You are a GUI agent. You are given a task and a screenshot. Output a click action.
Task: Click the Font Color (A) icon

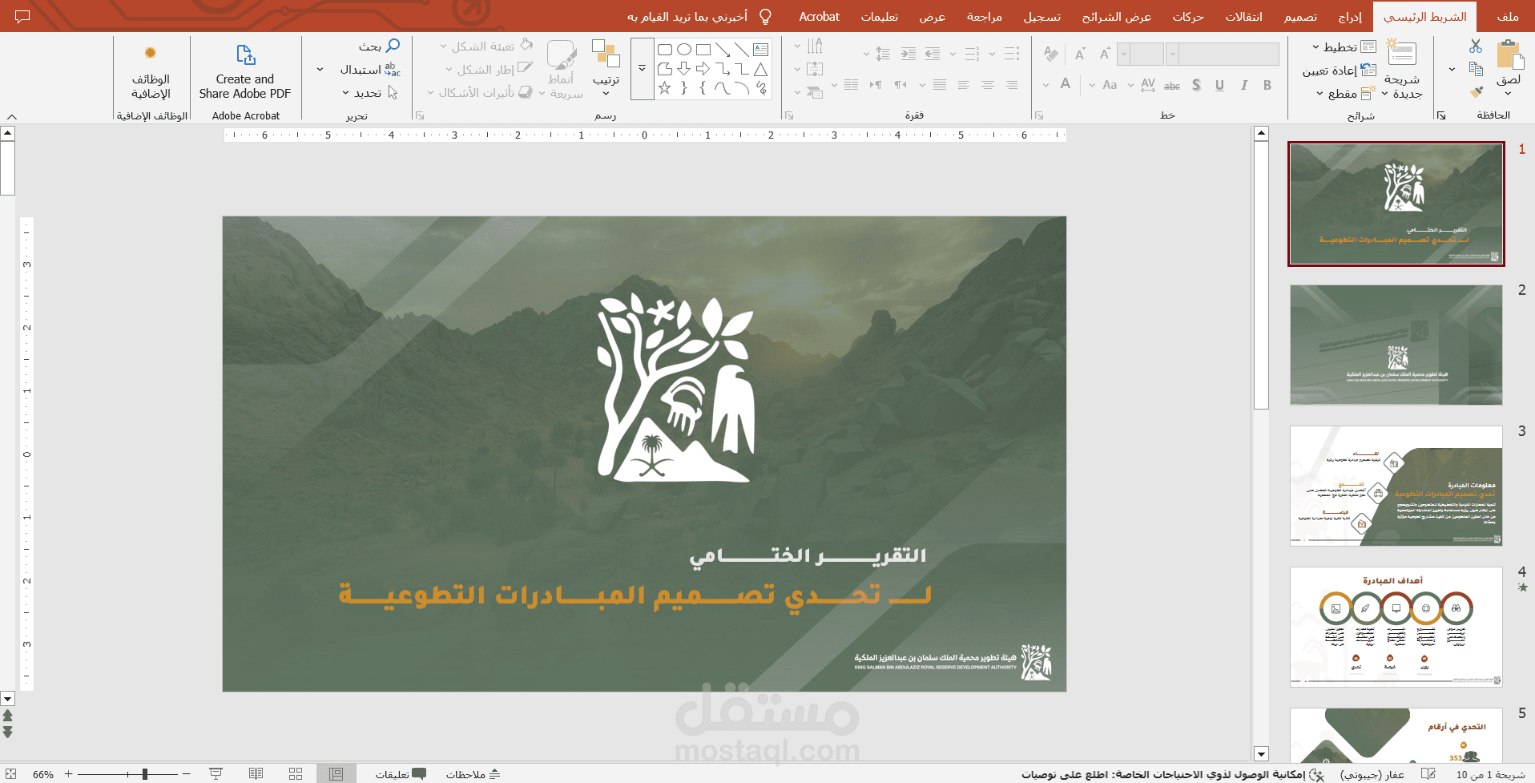[x=1066, y=84]
